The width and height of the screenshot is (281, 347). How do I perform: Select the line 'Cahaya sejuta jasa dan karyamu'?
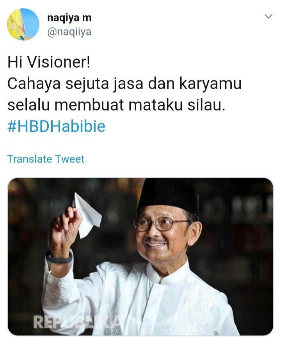(x=124, y=84)
